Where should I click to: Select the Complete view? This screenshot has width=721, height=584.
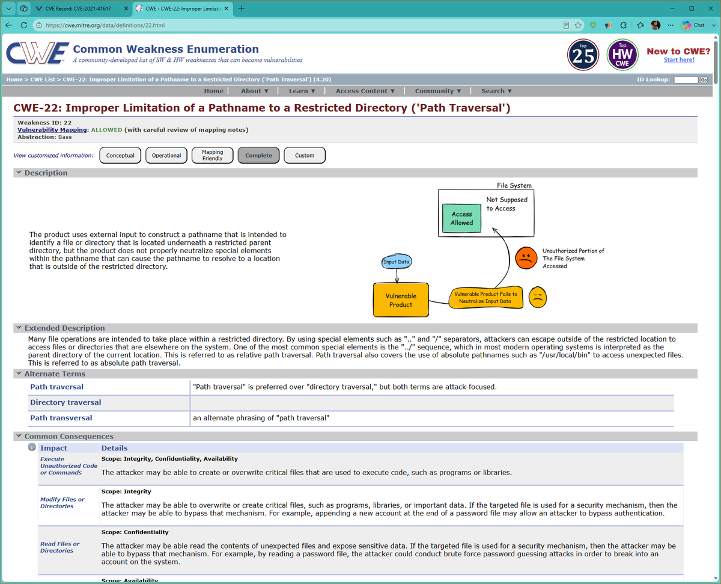pyautogui.click(x=258, y=155)
